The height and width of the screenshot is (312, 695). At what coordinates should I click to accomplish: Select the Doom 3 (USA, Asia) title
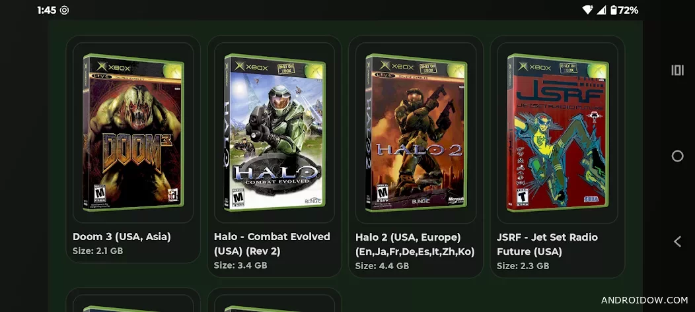(x=122, y=237)
